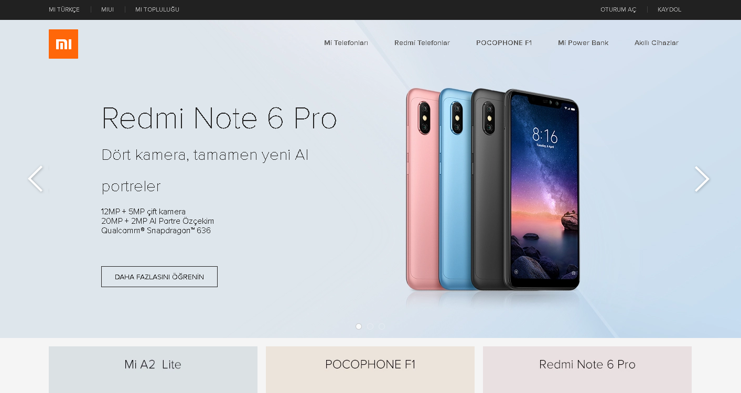Open POCOPHONE F1 nav item
Image resolution: width=741 pixels, height=393 pixels.
tap(504, 43)
